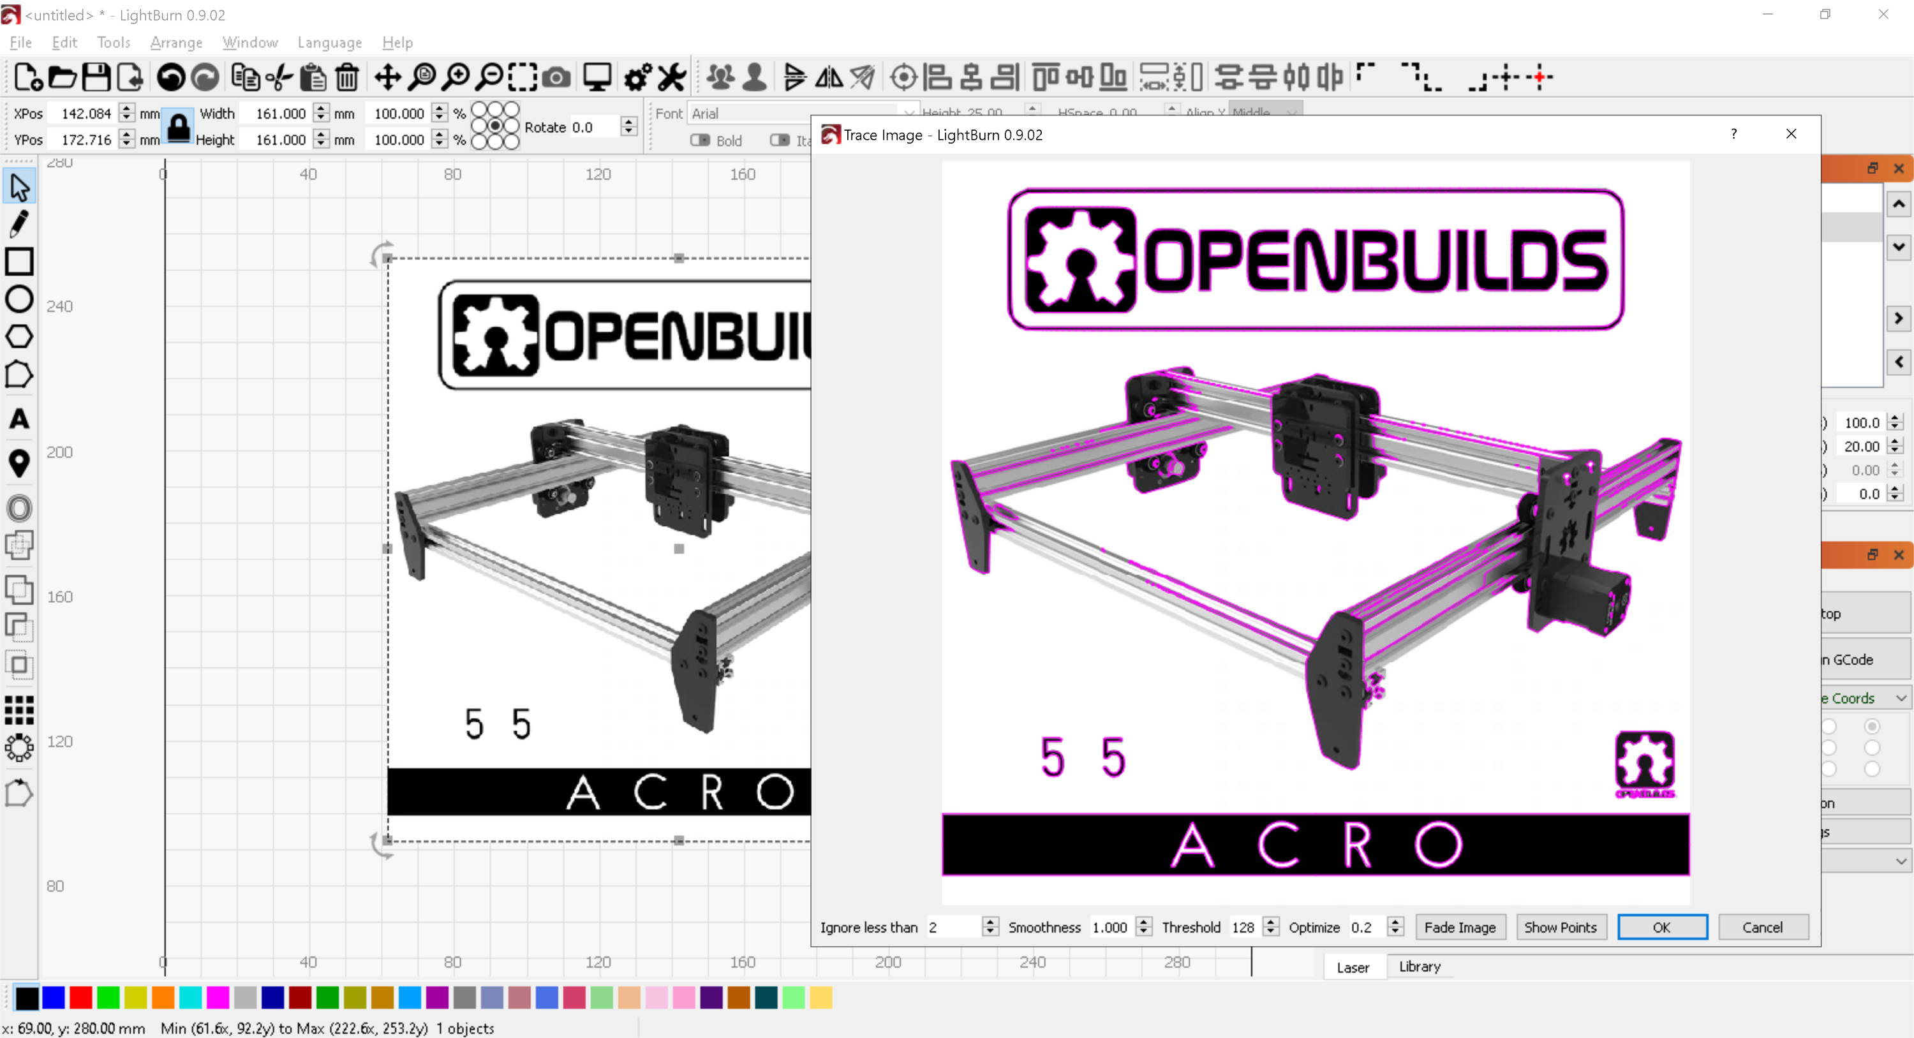Click the Import file icon
The height and width of the screenshot is (1038, 1914).
coord(131,77)
